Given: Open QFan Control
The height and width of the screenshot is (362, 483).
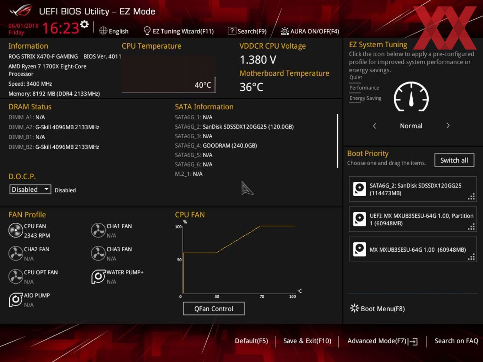Looking at the screenshot, I should (x=214, y=309).
